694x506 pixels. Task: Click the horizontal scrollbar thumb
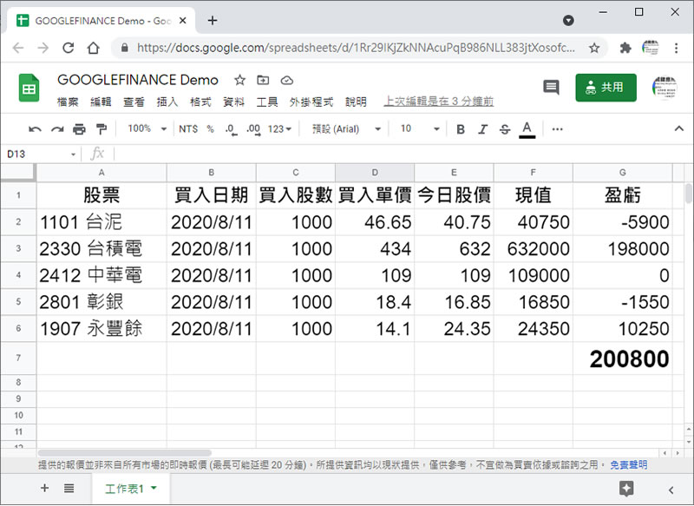click(124, 452)
